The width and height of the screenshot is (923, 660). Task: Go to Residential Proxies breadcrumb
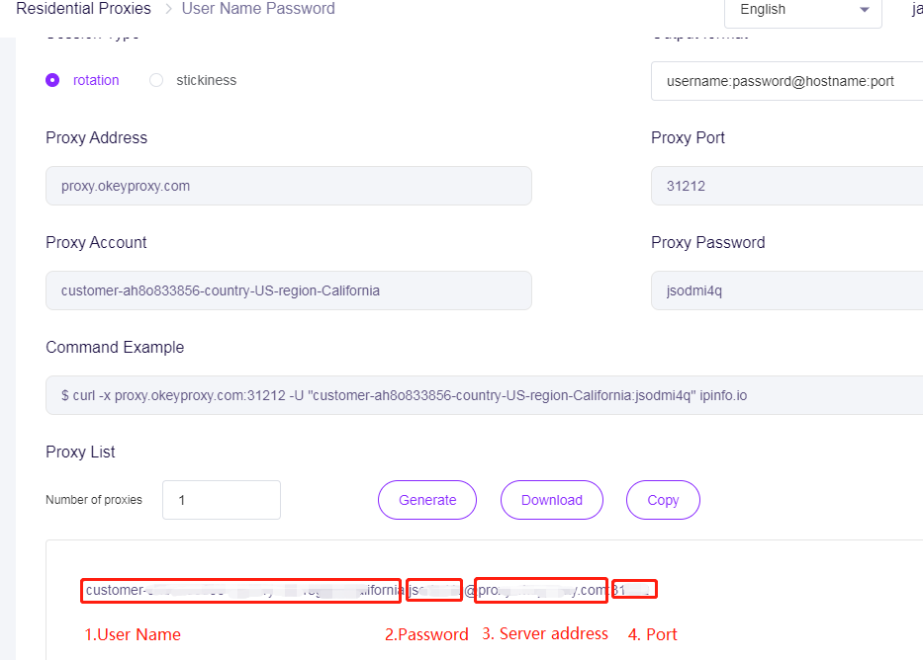[83, 9]
